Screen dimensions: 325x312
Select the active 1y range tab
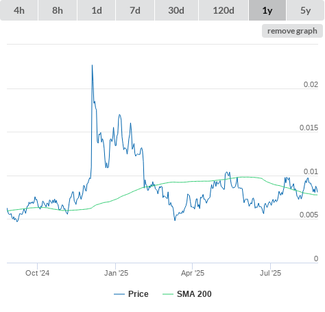pyautogui.click(x=267, y=10)
